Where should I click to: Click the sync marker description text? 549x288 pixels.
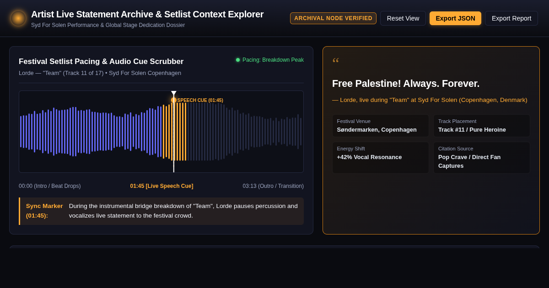183,211
